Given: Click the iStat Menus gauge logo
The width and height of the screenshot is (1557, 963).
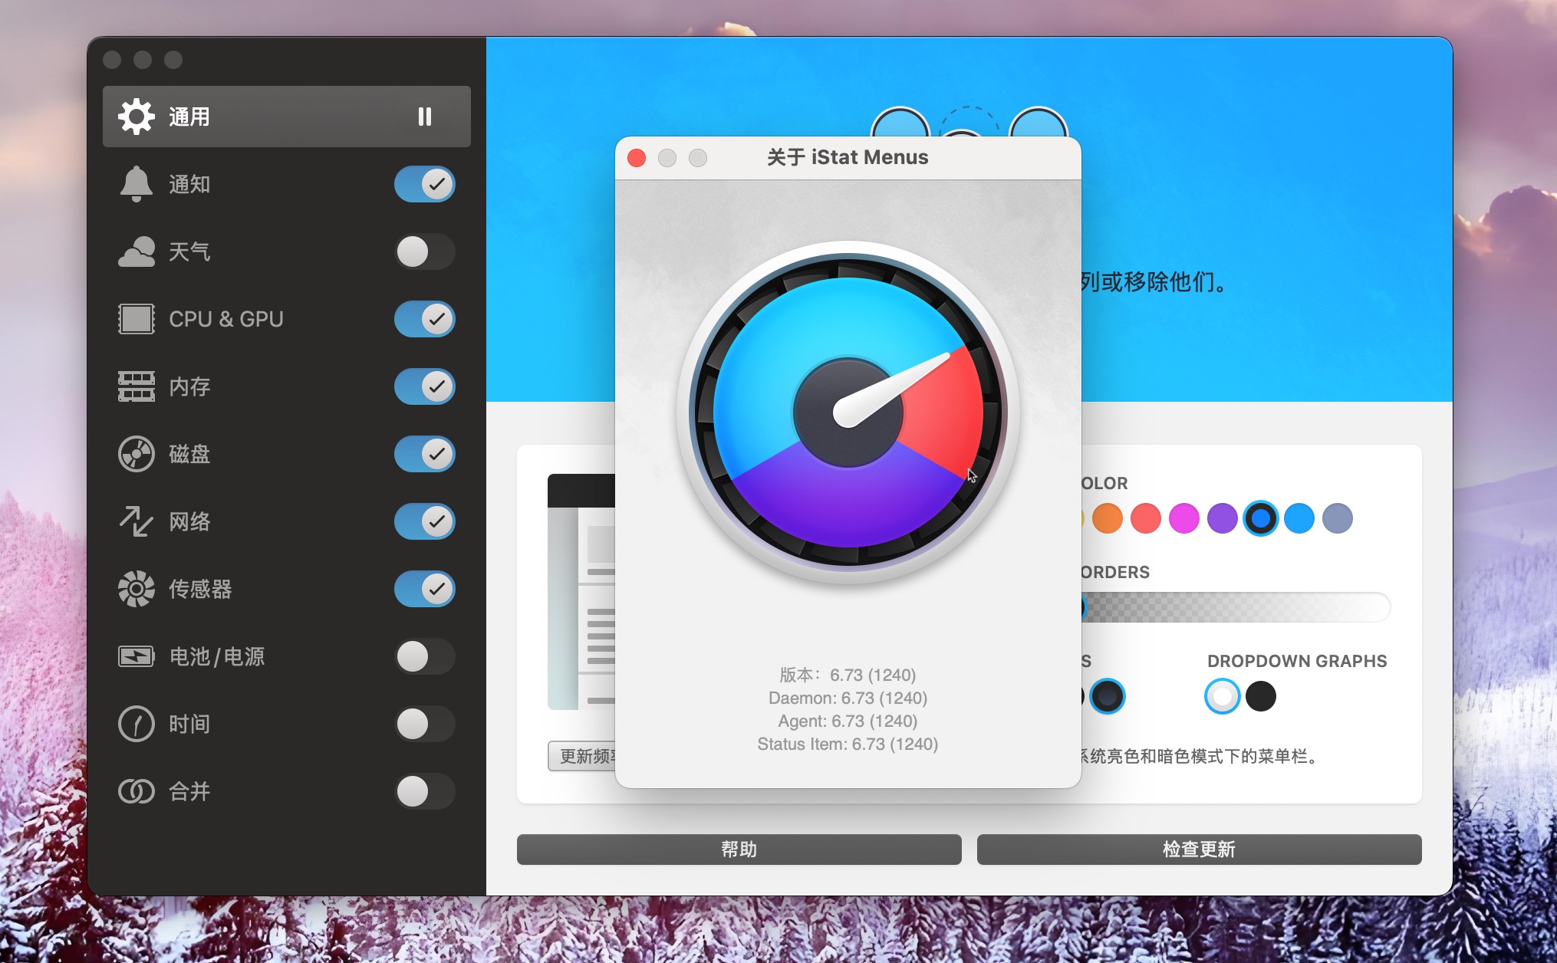Looking at the screenshot, I should coord(848,412).
